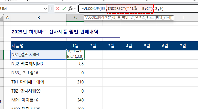Cancel the formula entry with X icon
The width and height of the screenshot is (198, 109).
(x=57, y=9)
